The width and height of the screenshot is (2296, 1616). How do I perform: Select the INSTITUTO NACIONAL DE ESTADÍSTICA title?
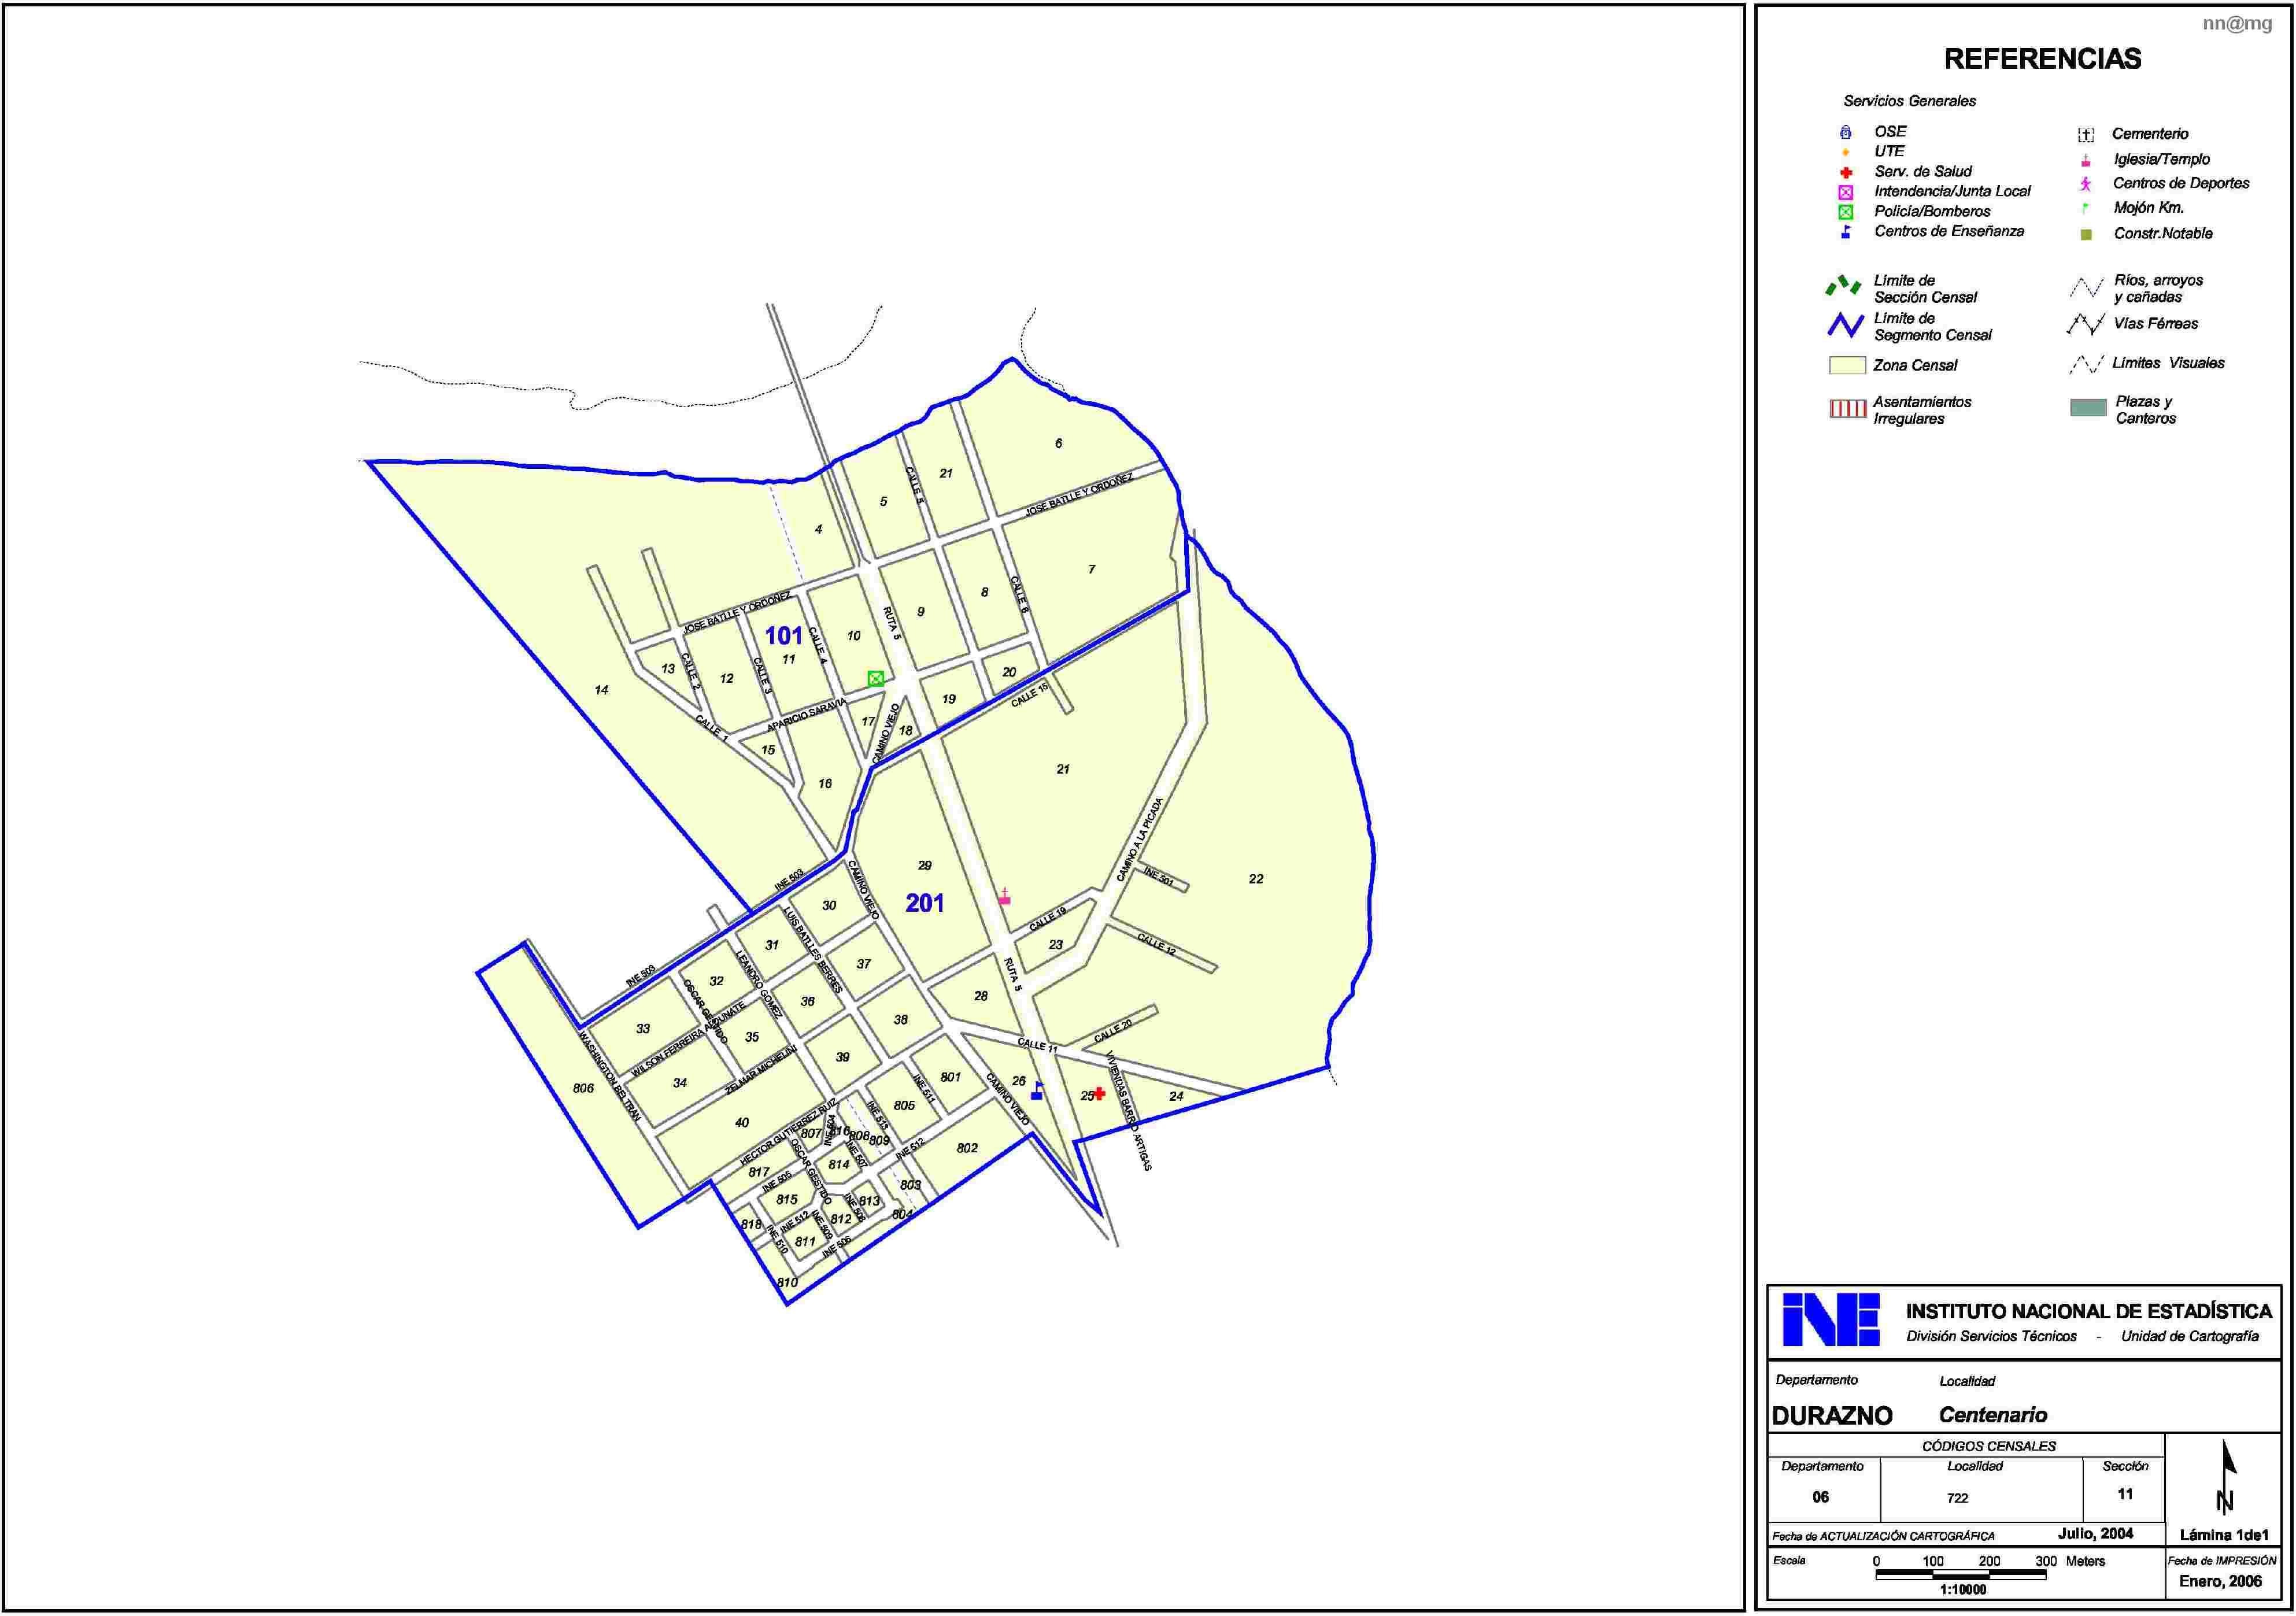click(2089, 1311)
